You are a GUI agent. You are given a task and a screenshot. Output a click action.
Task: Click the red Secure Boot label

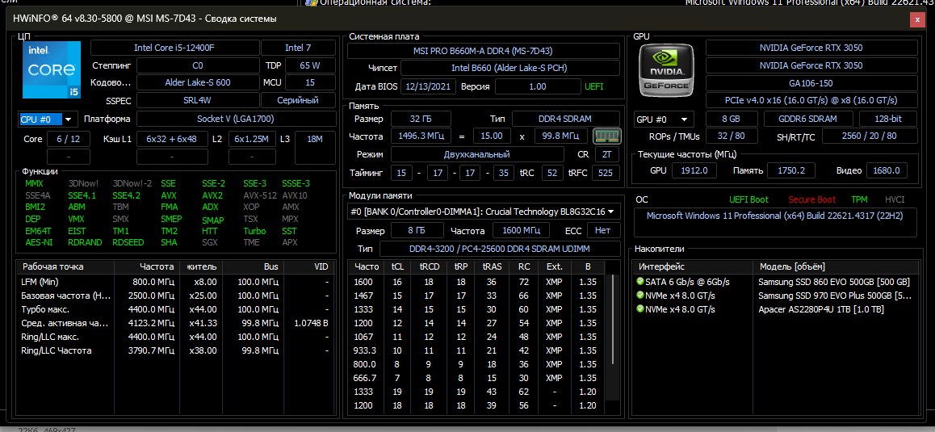(x=811, y=199)
